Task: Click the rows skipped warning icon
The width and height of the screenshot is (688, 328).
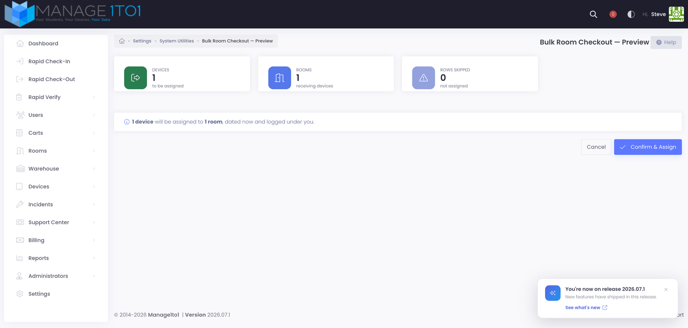Action: pyautogui.click(x=424, y=78)
